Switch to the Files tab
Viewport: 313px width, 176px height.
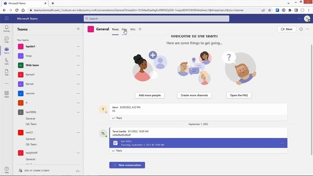pyautogui.click(x=124, y=29)
